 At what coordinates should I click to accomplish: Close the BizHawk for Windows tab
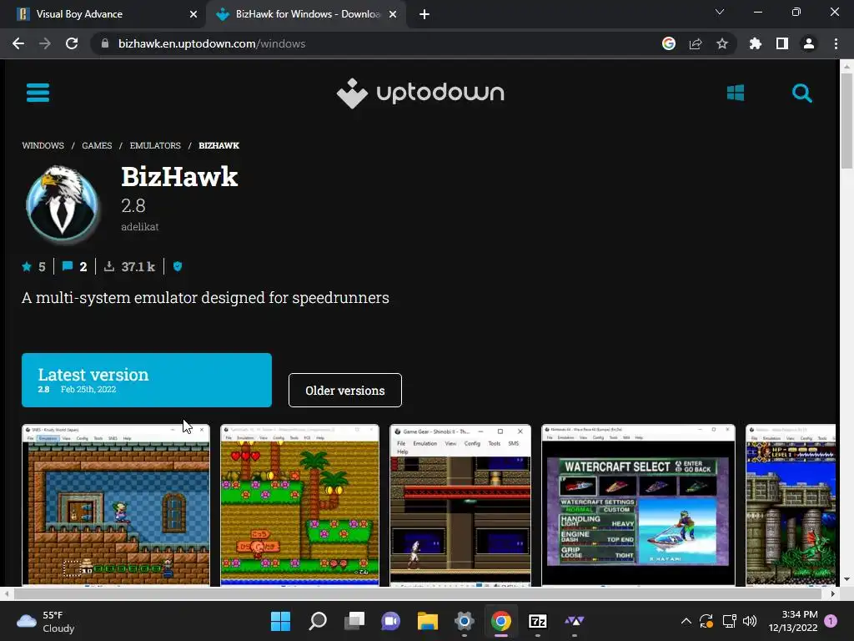click(x=393, y=14)
